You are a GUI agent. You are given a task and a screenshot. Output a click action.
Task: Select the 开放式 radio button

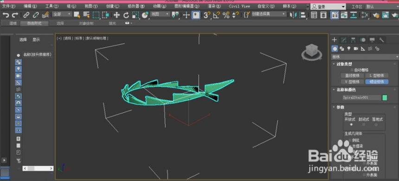[352, 124]
